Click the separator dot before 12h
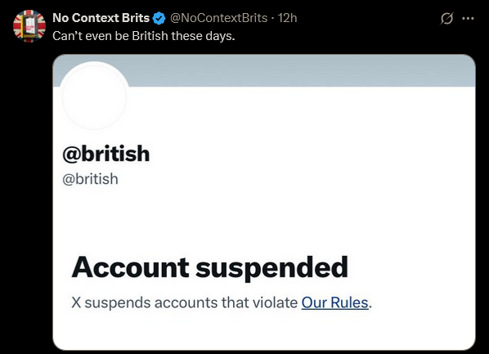Viewport: 489px width, 354px height. coord(272,19)
